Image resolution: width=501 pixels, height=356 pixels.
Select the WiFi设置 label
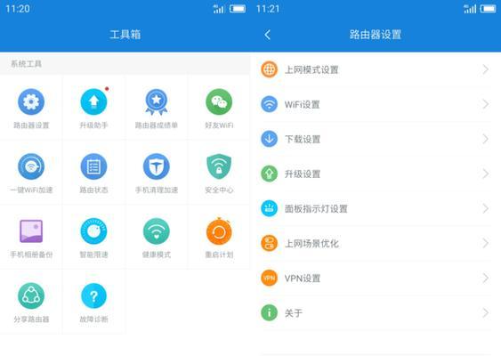tap(303, 104)
